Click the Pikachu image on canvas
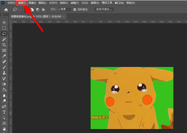This screenshot has width=187, height=133. 132,98
